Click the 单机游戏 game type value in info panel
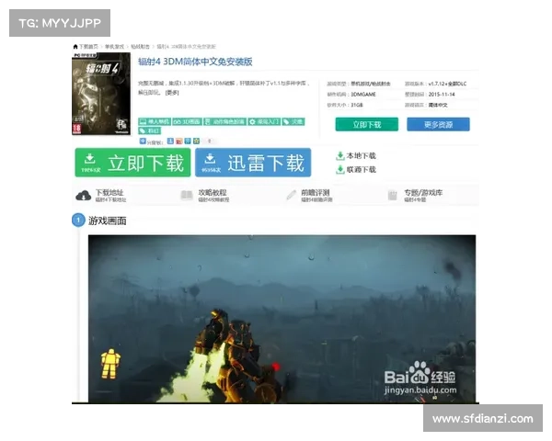The width and height of the screenshot is (552, 441). click(371, 84)
